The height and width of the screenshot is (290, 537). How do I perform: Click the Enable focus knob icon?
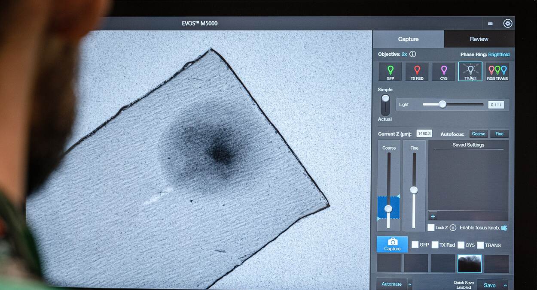coord(504,228)
